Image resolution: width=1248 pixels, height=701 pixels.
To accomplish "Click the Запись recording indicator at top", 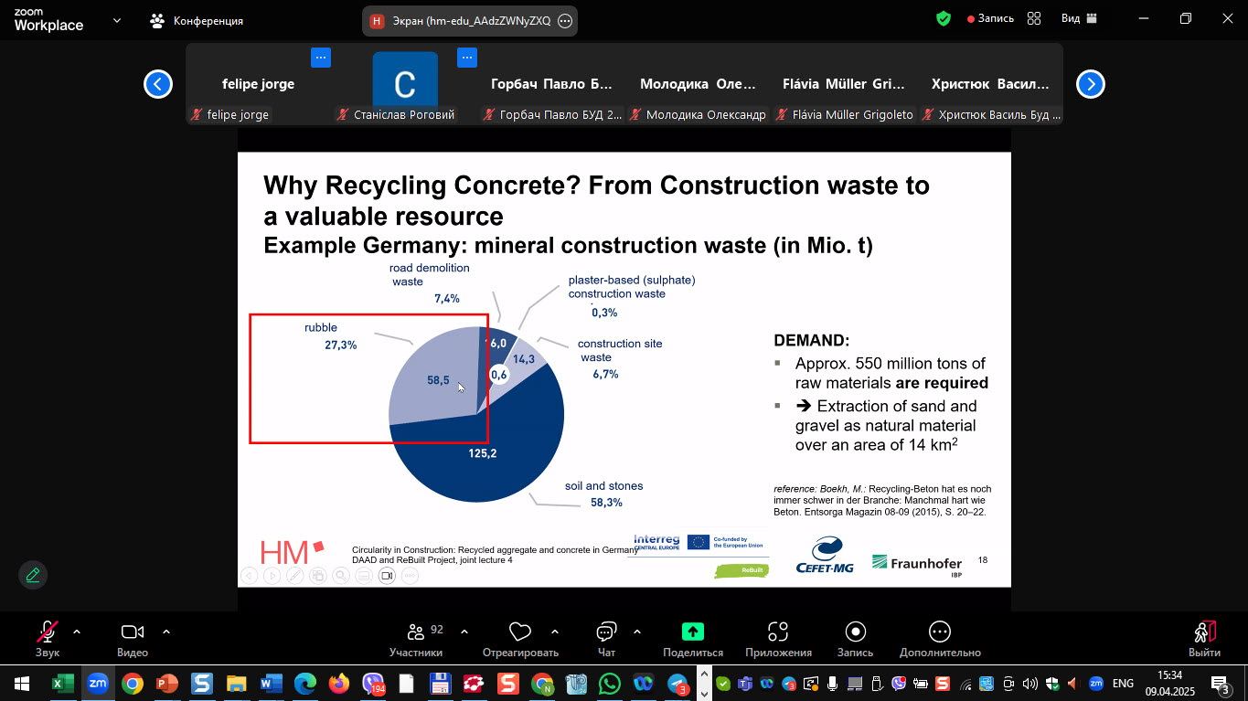I will tap(990, 18).
